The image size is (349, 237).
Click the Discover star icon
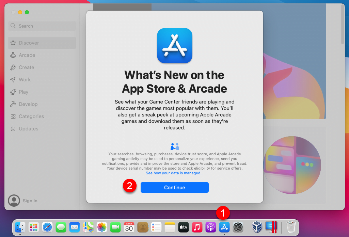point(13,43)
